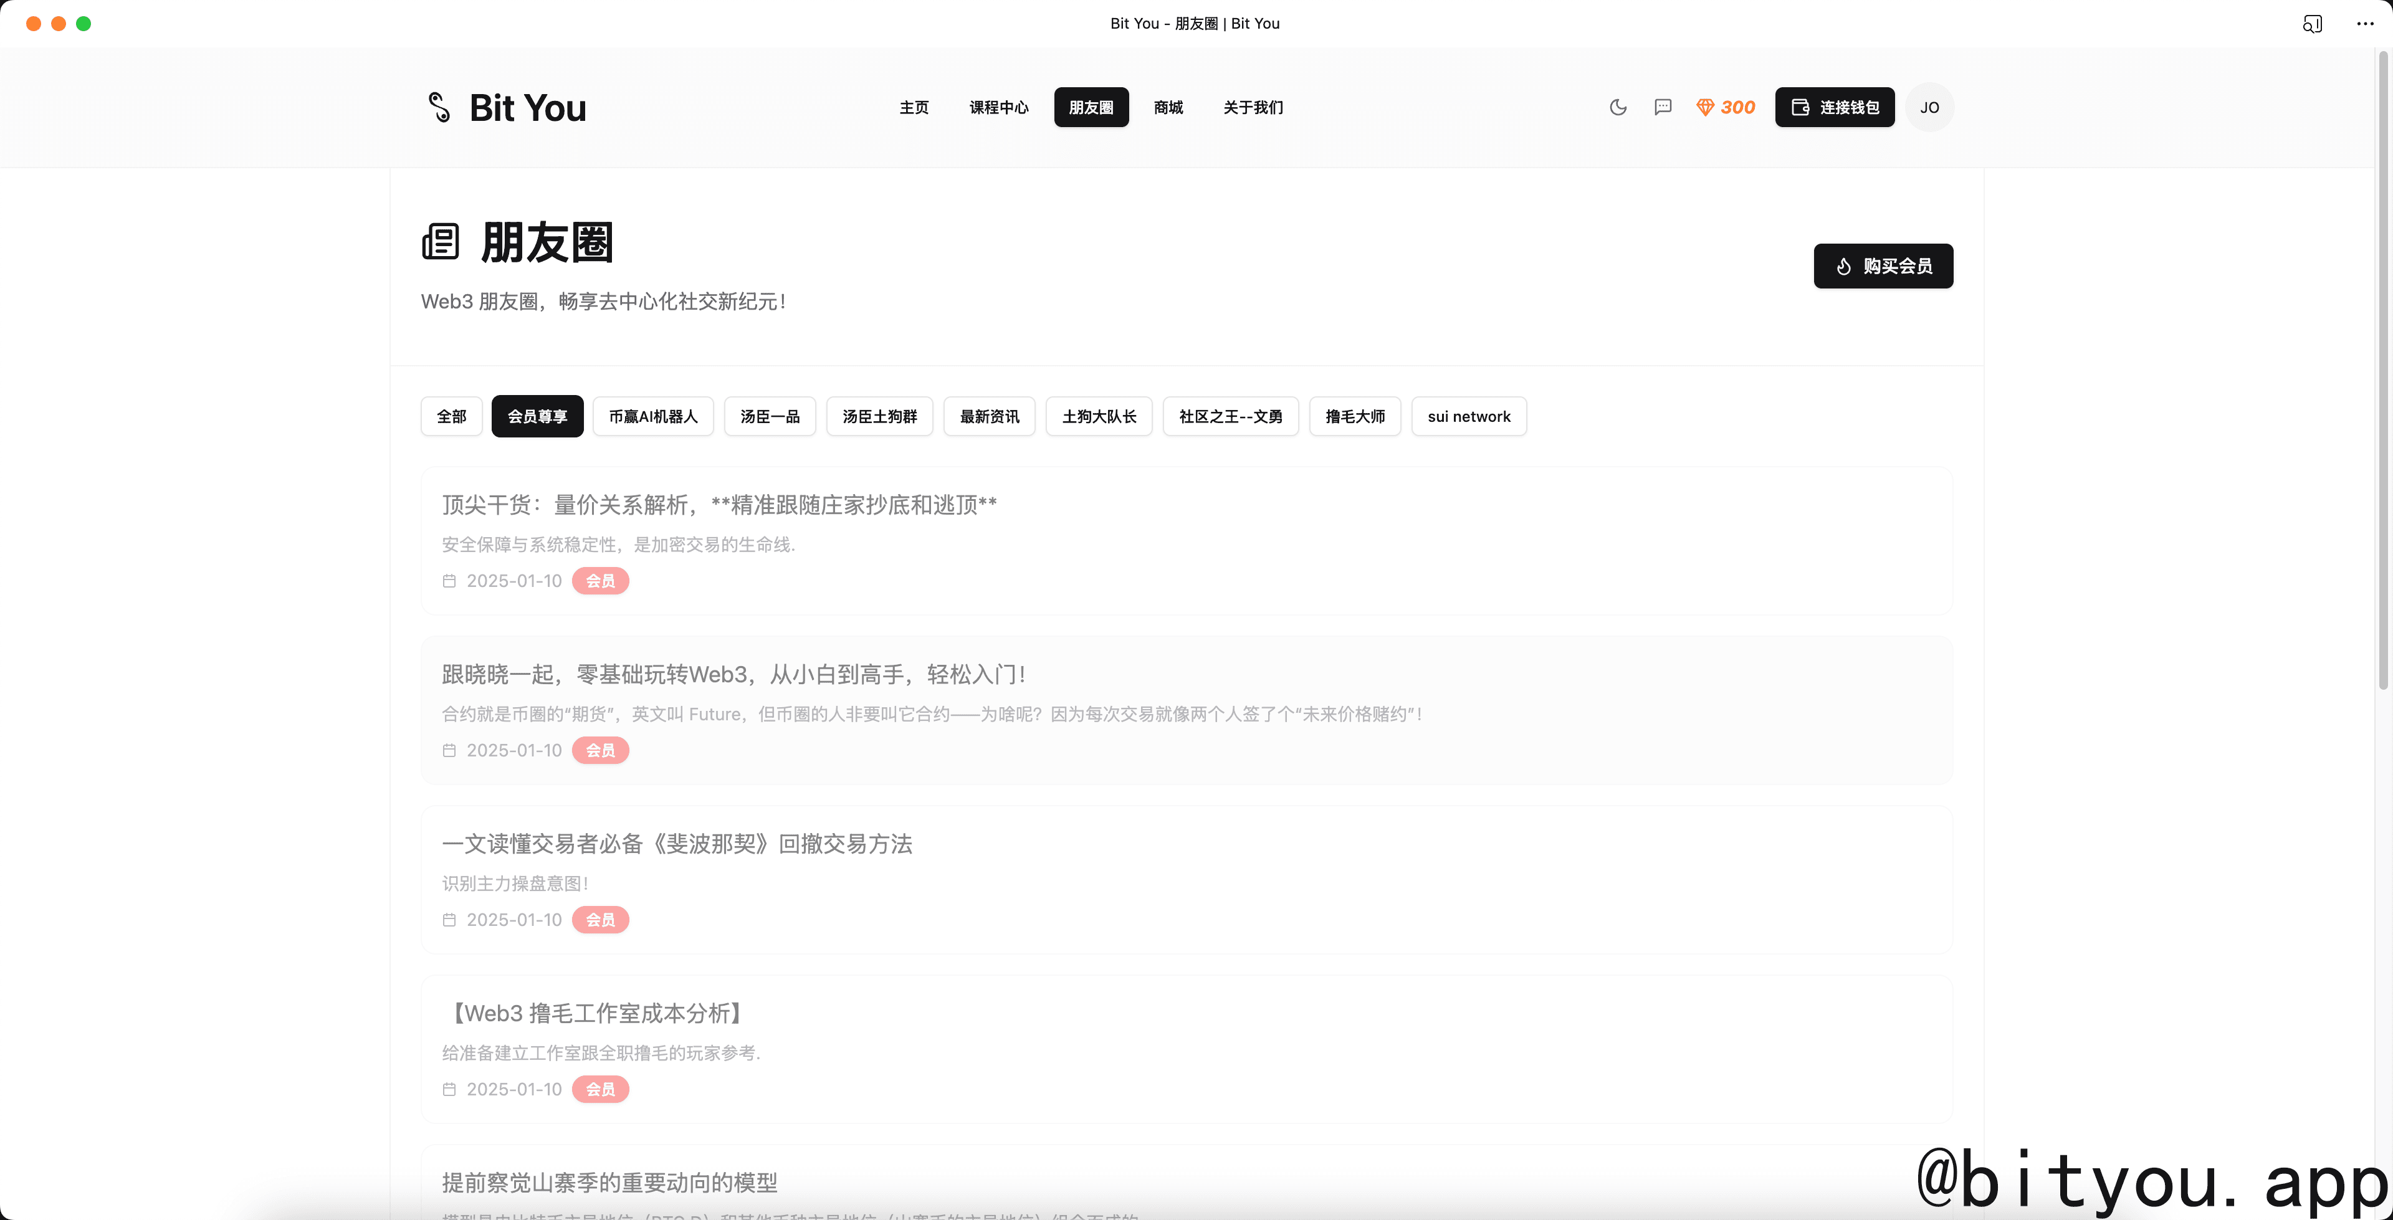
Task: Click the orange diamond points icon
Action: click(1704, 107)
